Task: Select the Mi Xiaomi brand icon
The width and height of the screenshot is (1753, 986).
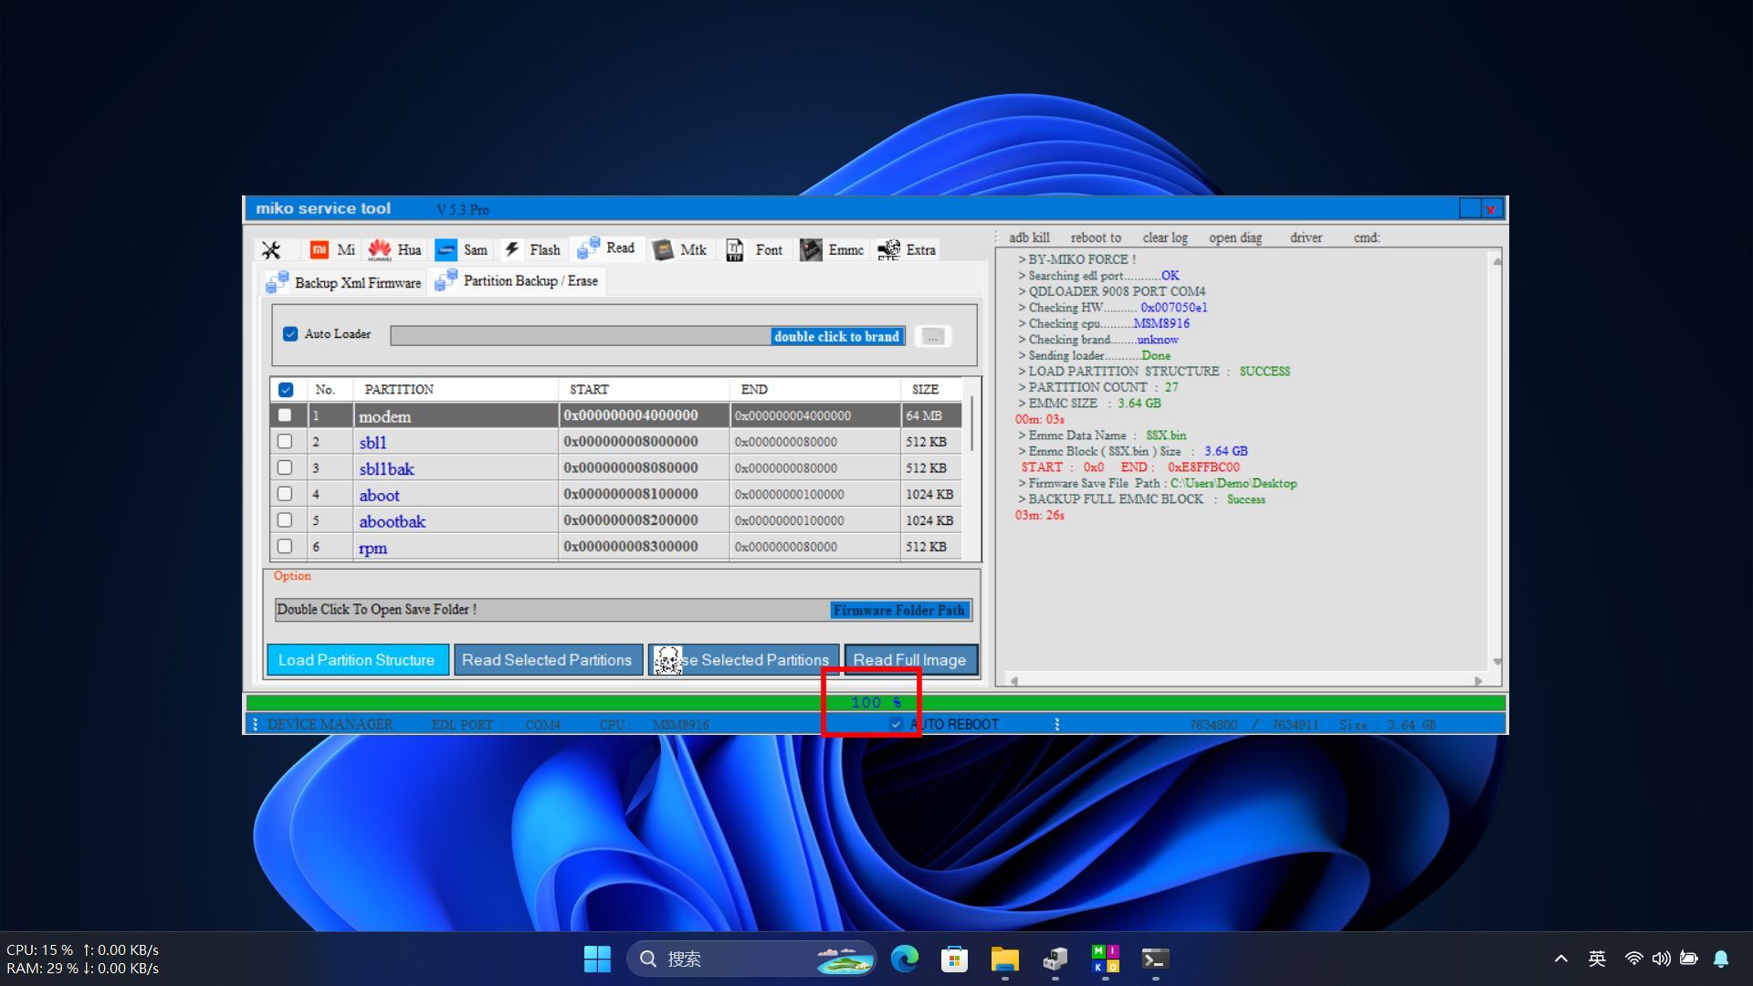Action: [319, 250]
